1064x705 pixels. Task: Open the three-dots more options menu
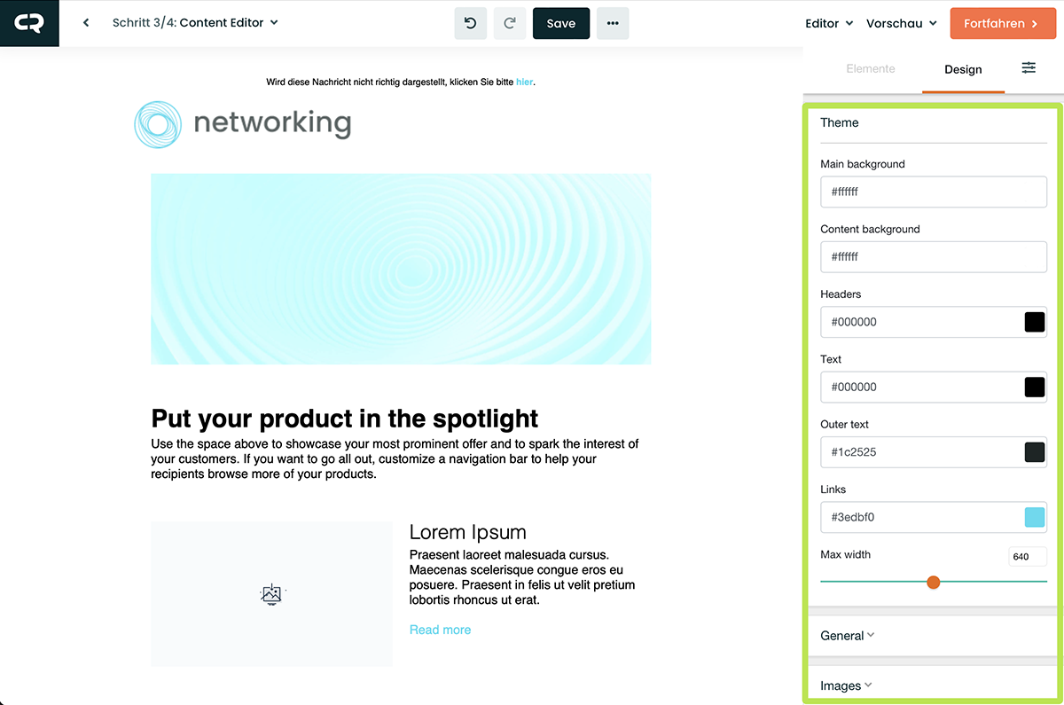click(613, 24)
